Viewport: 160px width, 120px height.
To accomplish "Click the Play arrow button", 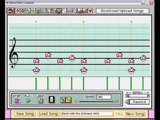I will tap(28, 101).
